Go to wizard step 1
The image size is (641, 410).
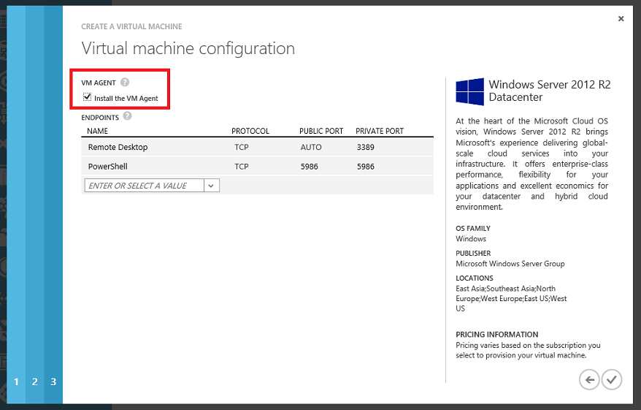[x=16, y=381]
